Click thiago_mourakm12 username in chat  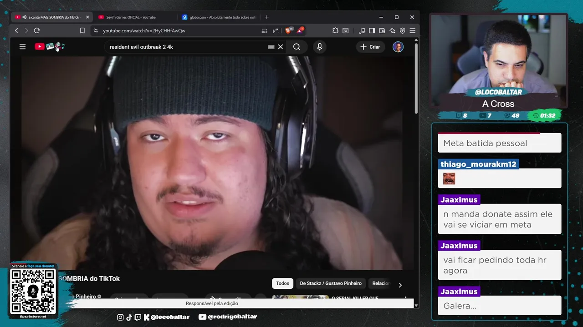[x=478, y=164]
